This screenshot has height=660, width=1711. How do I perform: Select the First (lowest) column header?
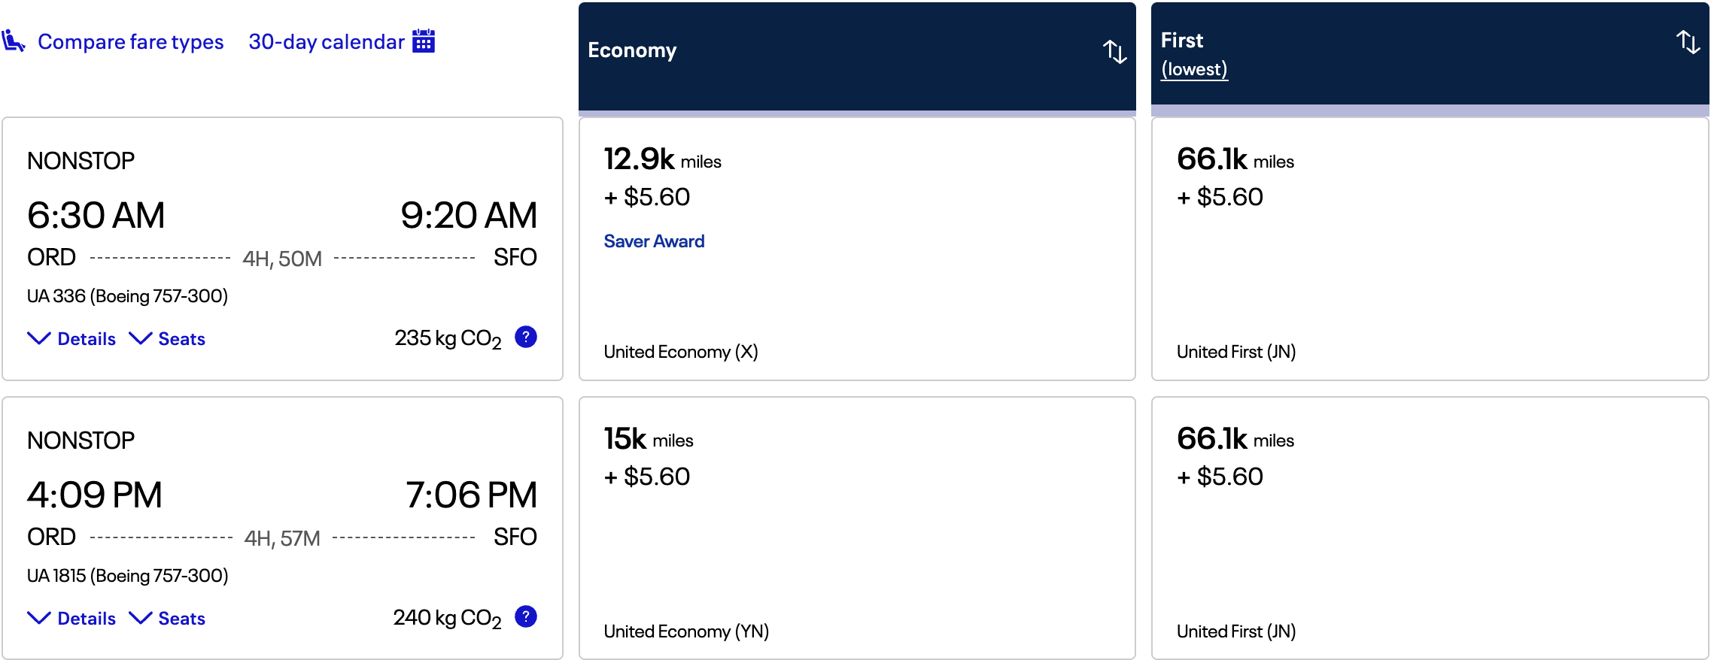point(1430,53)
